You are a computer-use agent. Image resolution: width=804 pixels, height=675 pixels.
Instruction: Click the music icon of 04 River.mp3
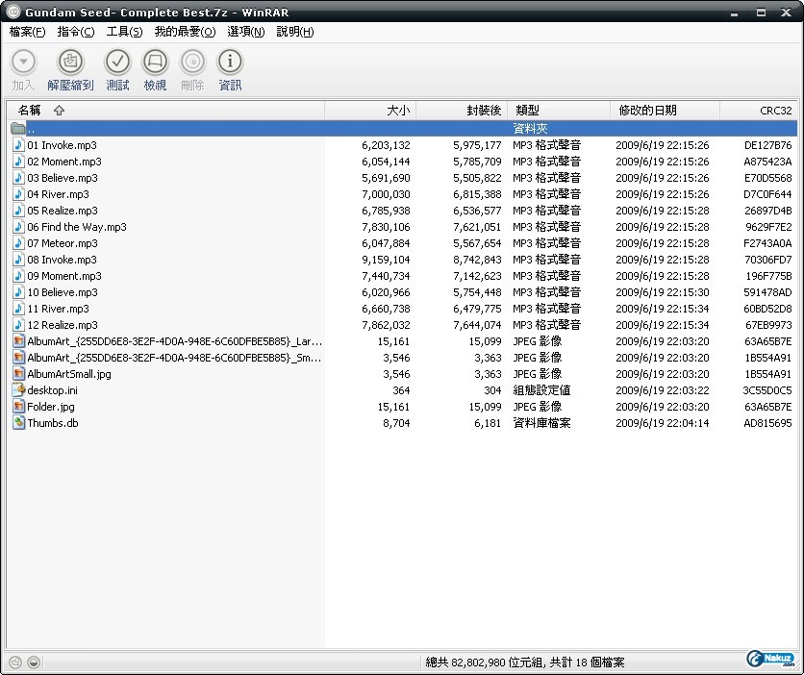click(18, 194)
